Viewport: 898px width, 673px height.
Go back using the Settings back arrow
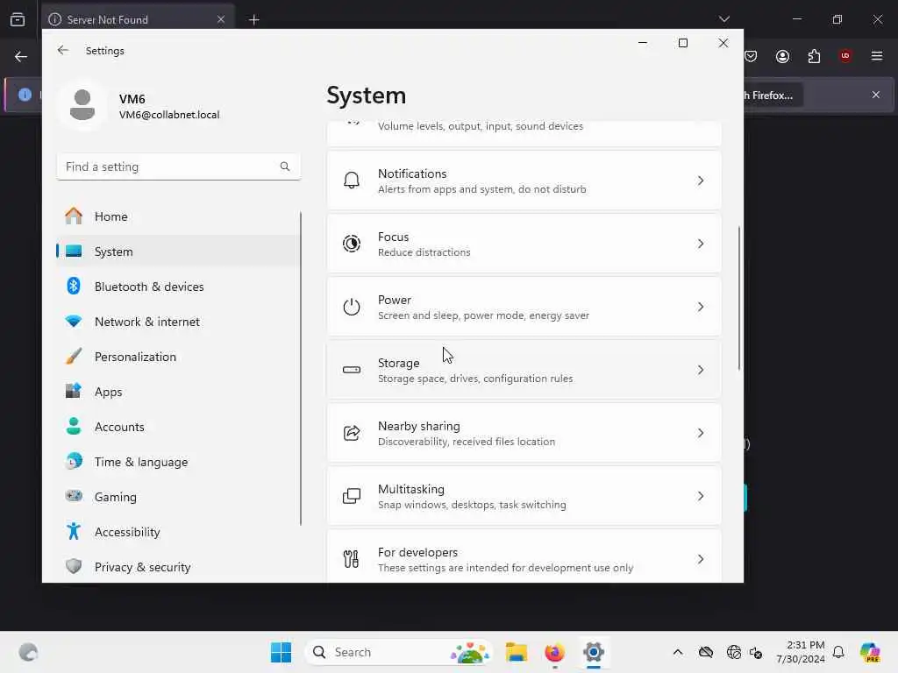[63, 50]
